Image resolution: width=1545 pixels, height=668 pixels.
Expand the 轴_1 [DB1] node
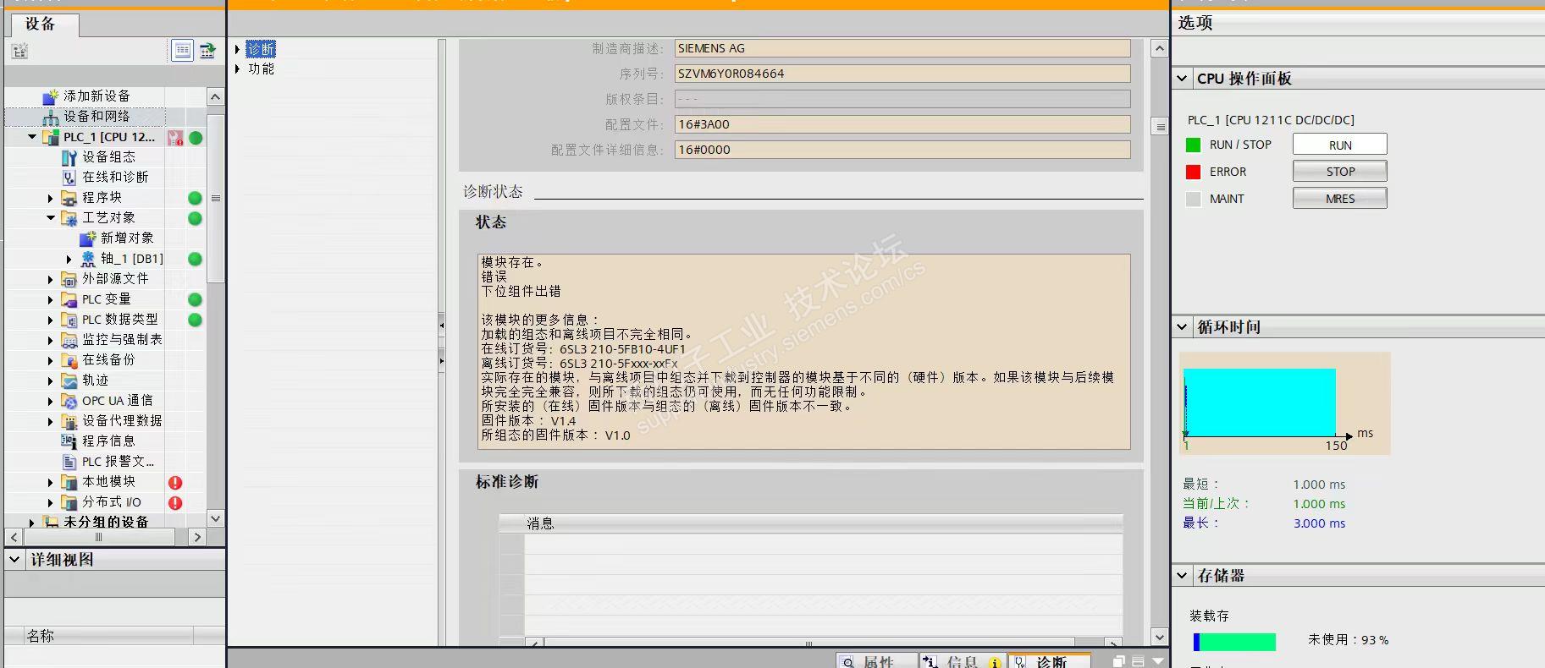[69, 260]
